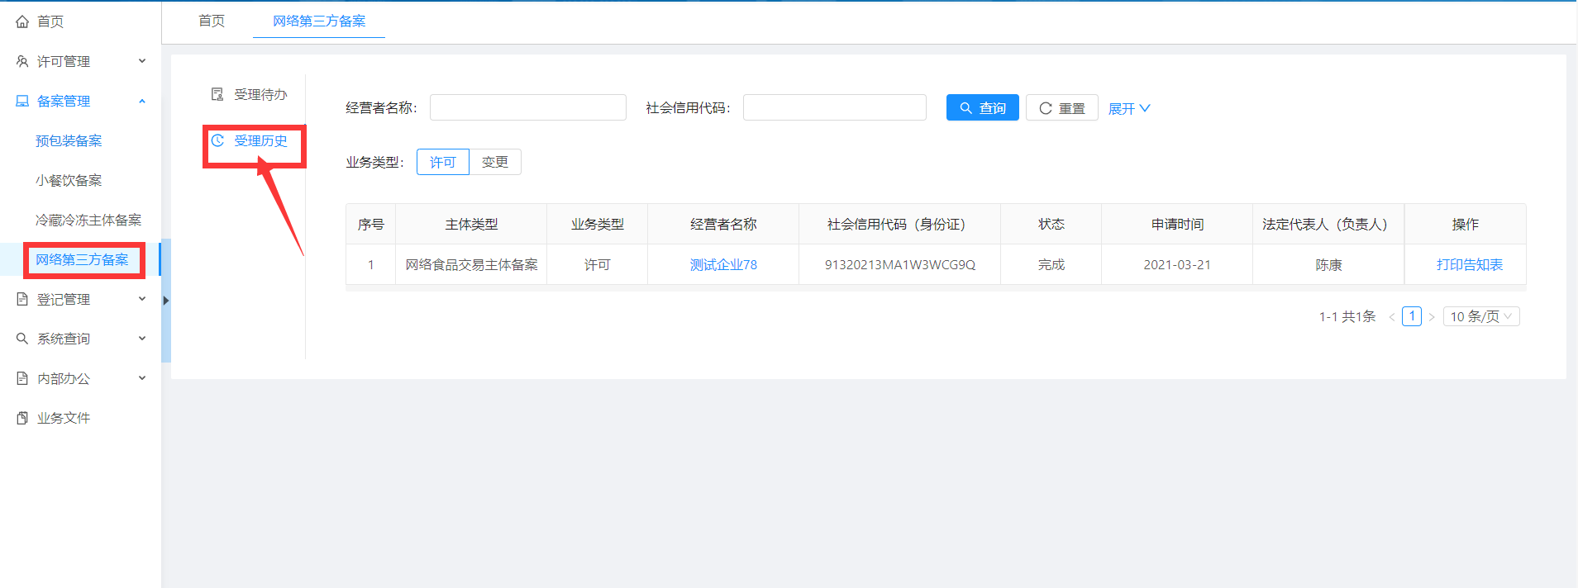Click the 受理待办 list icon
Image resolution: width=1578 pixels, height=588 pixels.
(217, 94)
